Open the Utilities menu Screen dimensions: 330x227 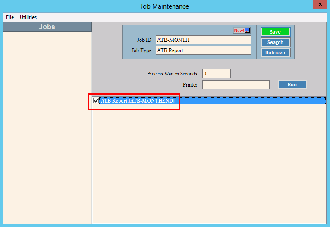click(28, 17)
